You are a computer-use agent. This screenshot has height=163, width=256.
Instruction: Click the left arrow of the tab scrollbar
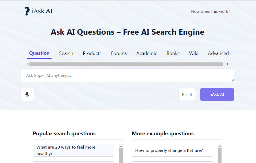27,64
